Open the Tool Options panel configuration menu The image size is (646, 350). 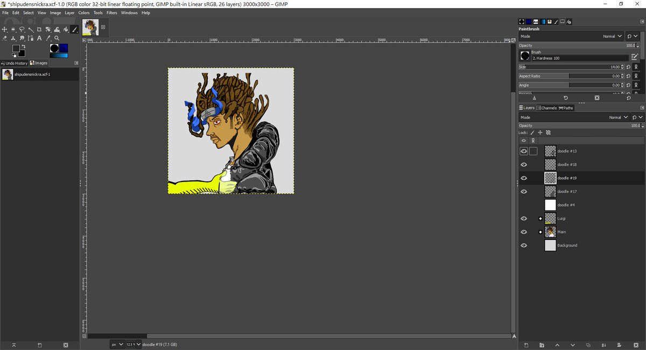[x=642, y=22]
